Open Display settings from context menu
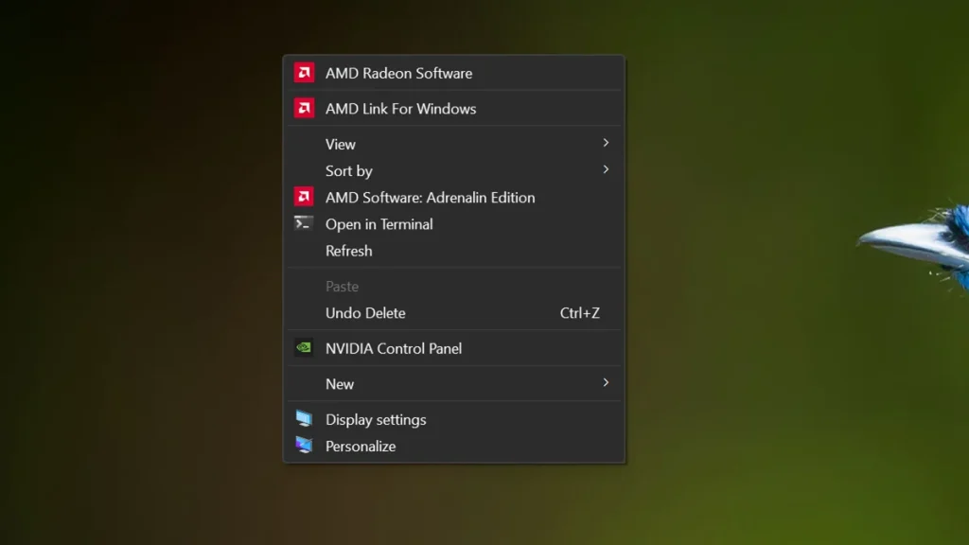Screen dimensions: 969x545 [x=453, y=419]
